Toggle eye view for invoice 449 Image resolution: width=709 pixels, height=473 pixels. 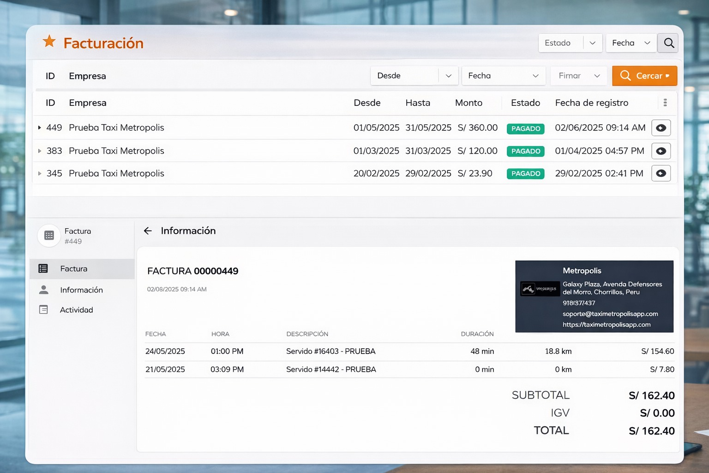661,128
